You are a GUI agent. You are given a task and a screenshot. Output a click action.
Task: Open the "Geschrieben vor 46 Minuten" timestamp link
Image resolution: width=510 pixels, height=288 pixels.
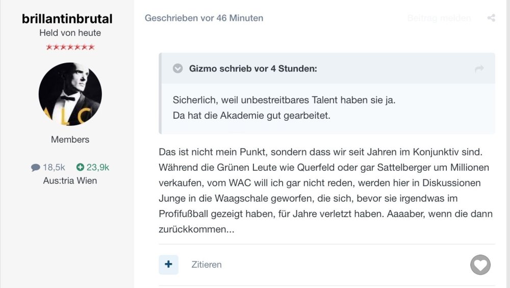[204, 18]
